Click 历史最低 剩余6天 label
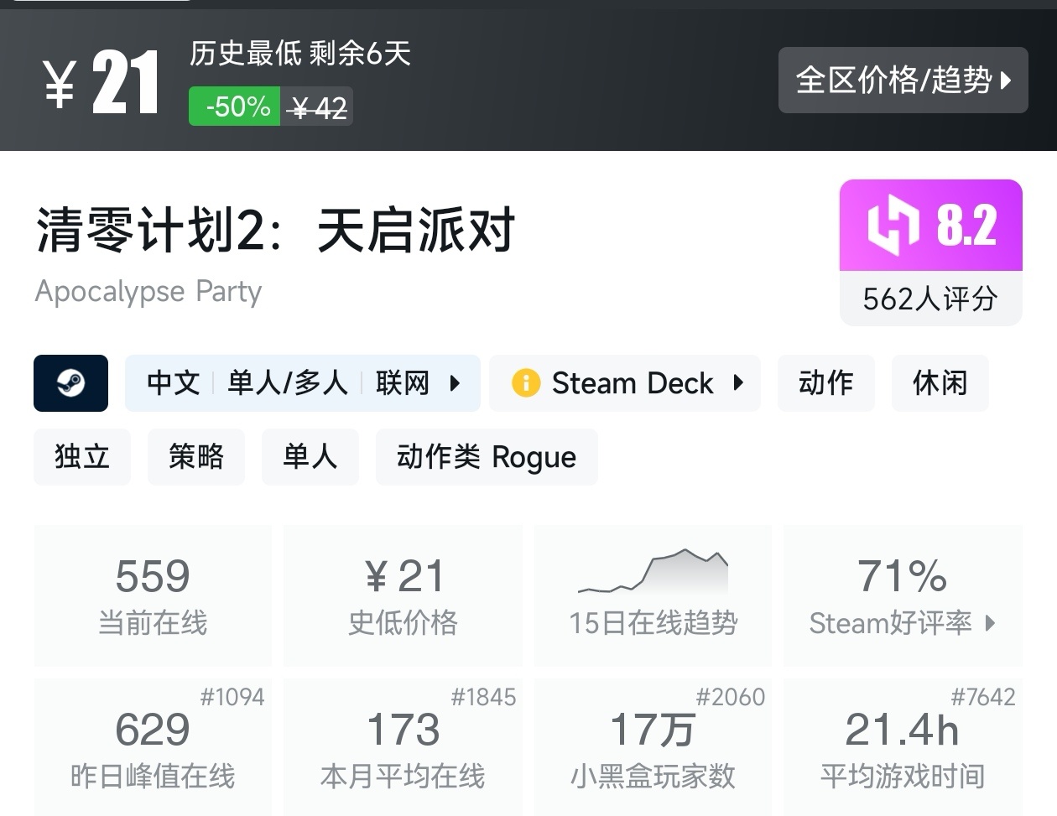The image size is (1057, 816). click(x=299, y=54)
